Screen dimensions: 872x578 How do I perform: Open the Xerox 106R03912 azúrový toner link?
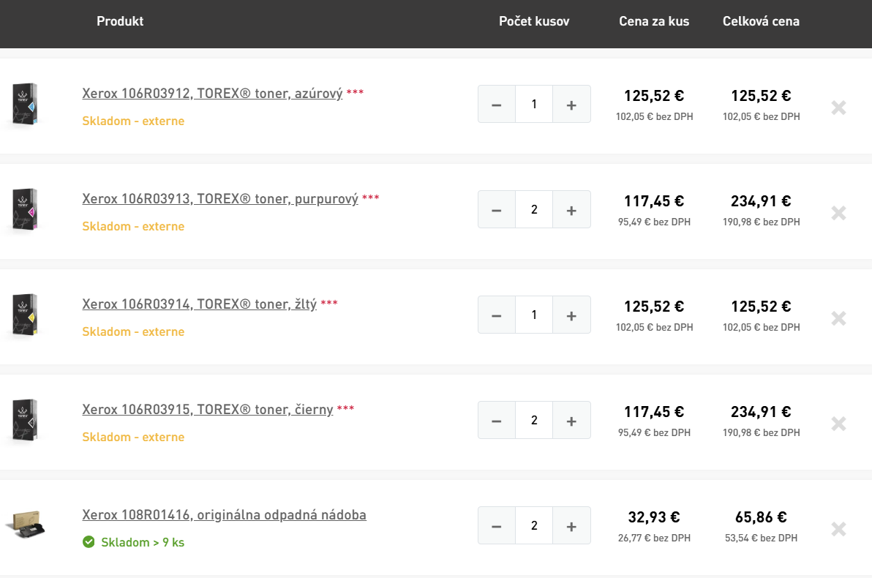coord(212,93)
